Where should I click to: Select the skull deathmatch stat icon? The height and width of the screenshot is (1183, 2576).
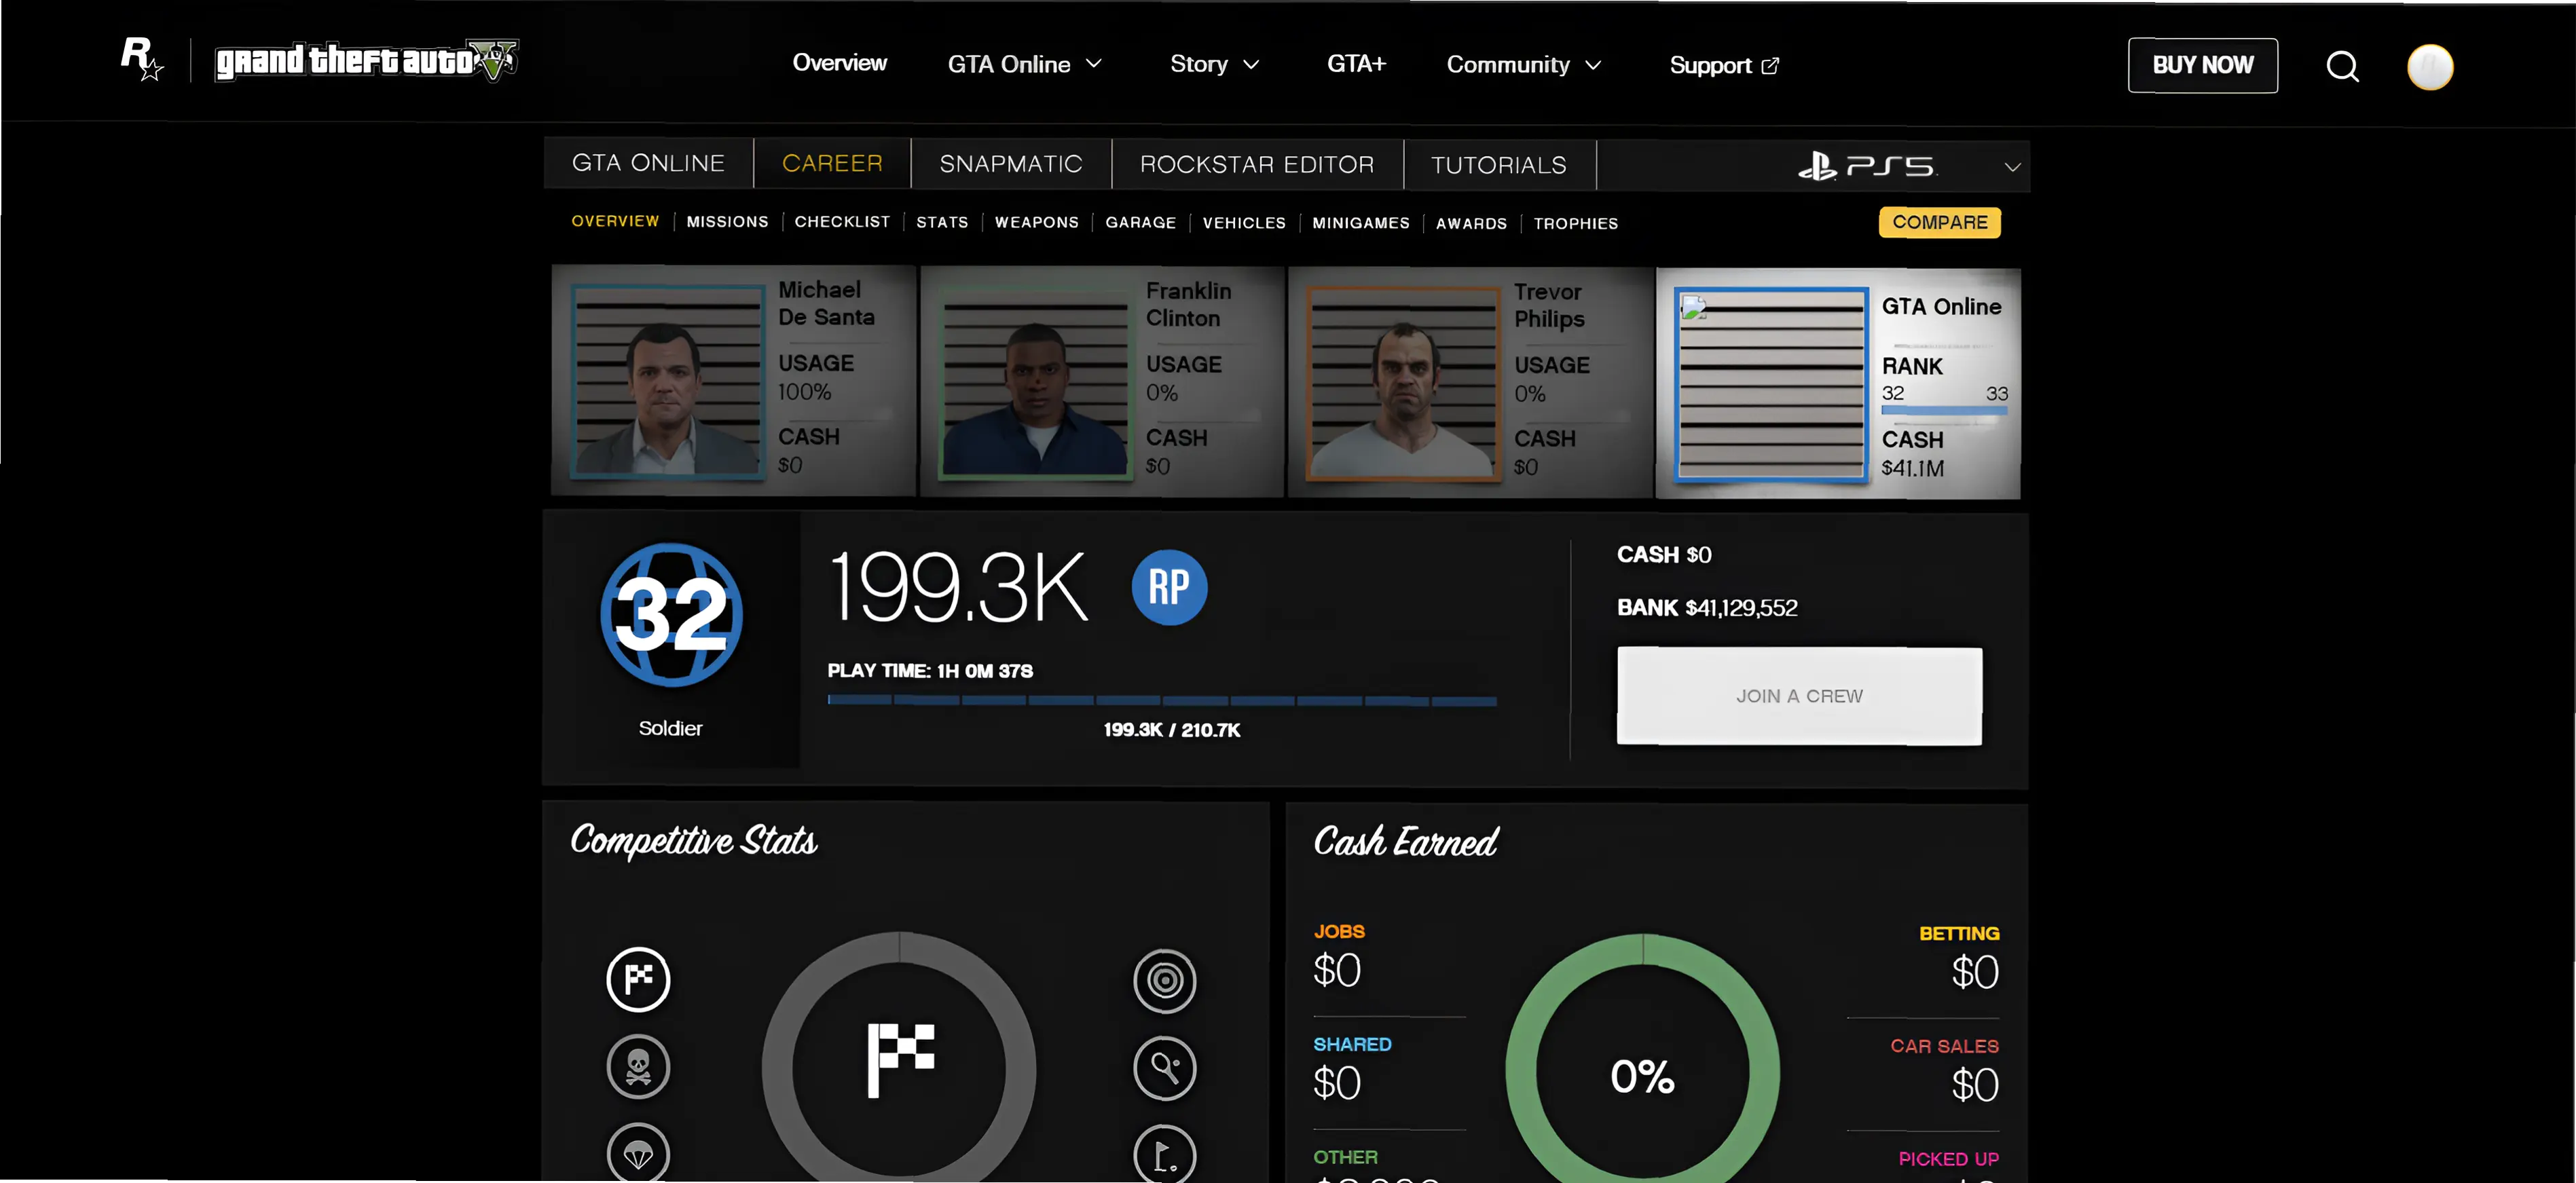coord(638,1066)
